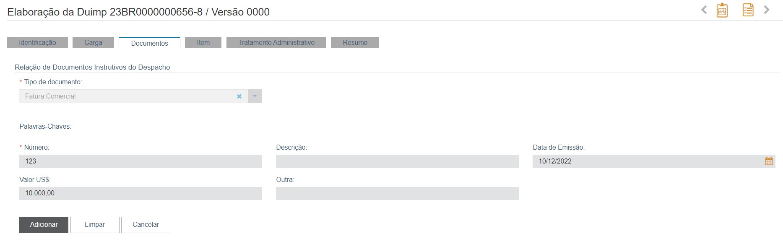
Task: Focus the Número input field
Action: (x=140, y=161)
